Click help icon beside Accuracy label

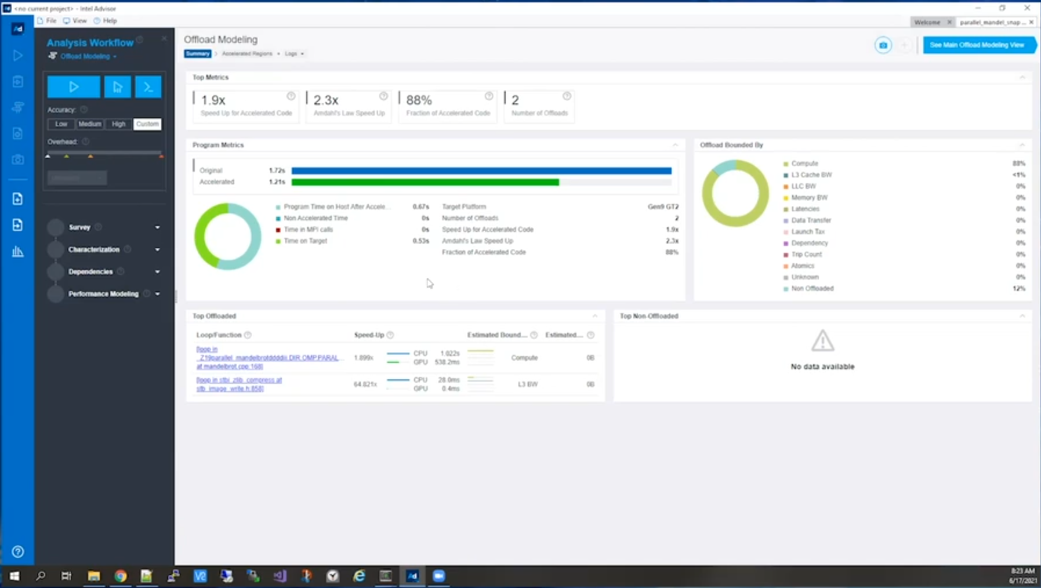click(x=84, y=110)
